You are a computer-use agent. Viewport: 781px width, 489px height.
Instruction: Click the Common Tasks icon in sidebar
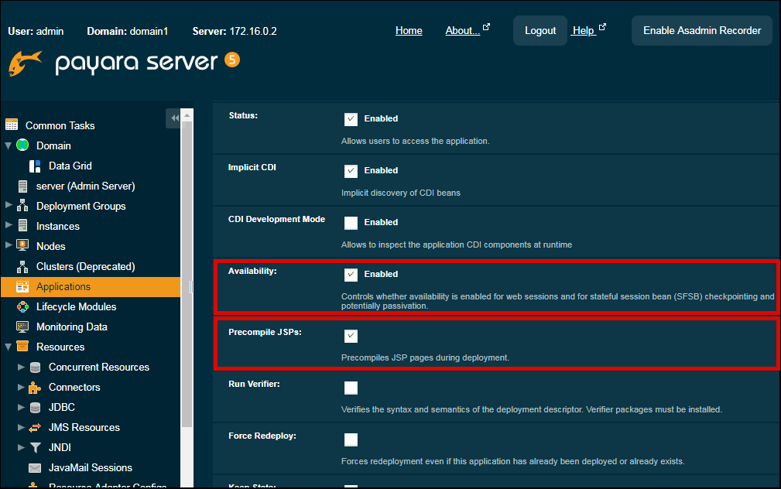pos(12,125)
